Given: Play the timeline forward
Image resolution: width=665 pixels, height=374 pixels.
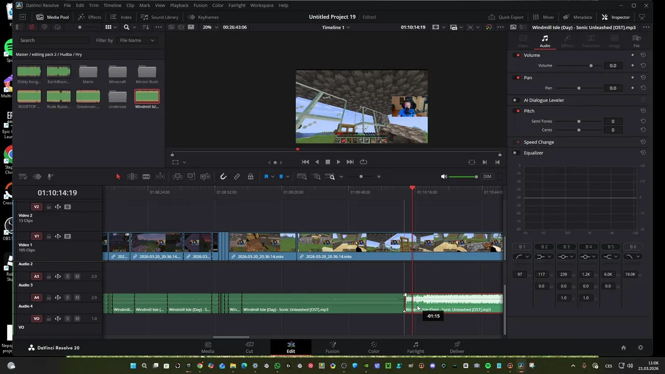Looking at the screenshot, I should coord(338,162).
